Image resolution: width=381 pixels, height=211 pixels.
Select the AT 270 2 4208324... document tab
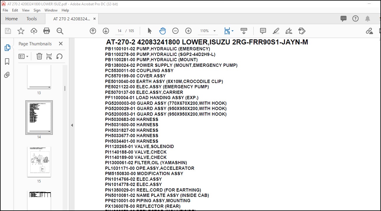tap(72, 19)
